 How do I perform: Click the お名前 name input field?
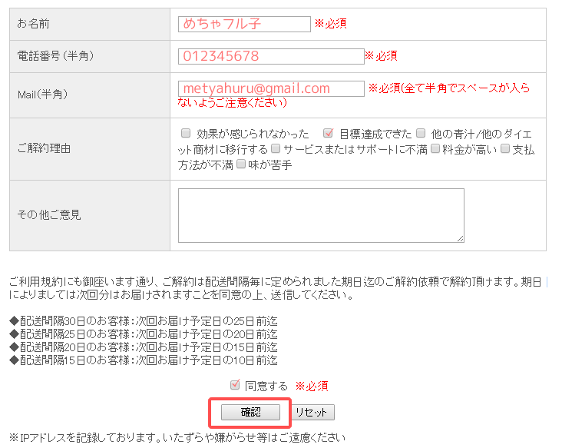point(244,24)
